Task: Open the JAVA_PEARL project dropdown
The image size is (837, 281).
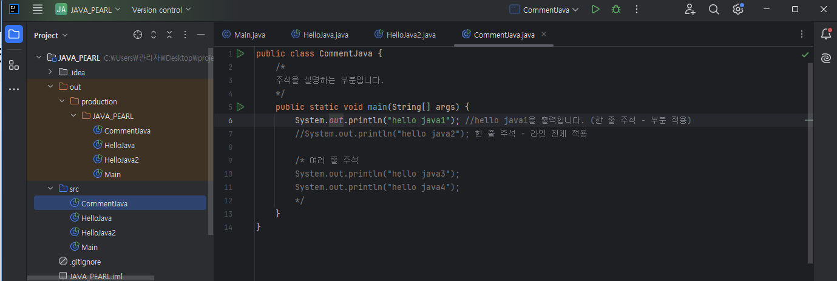Action: (x=88, y=10)
